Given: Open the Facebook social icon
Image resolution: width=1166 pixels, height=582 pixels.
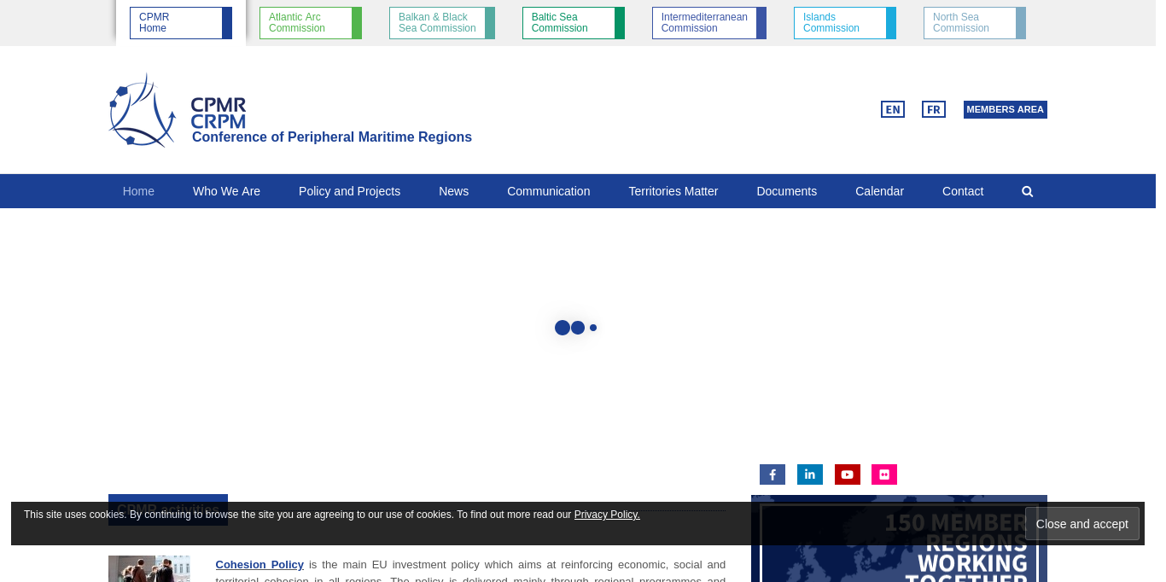Looking at the screenshot, I should [x=772, y=474].
